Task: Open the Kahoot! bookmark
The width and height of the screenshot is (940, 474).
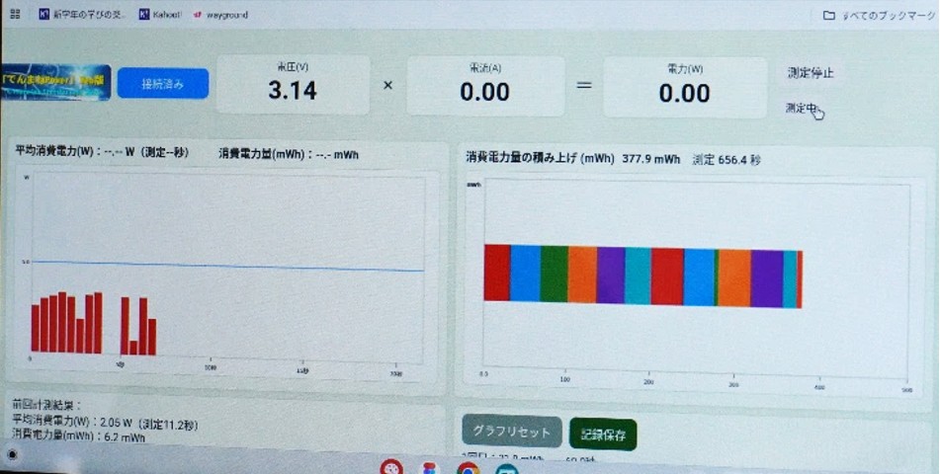Action: pyautogui.click(x=159, y=15)
